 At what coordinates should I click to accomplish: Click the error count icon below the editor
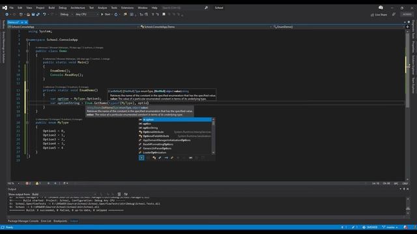coord(27,183)
